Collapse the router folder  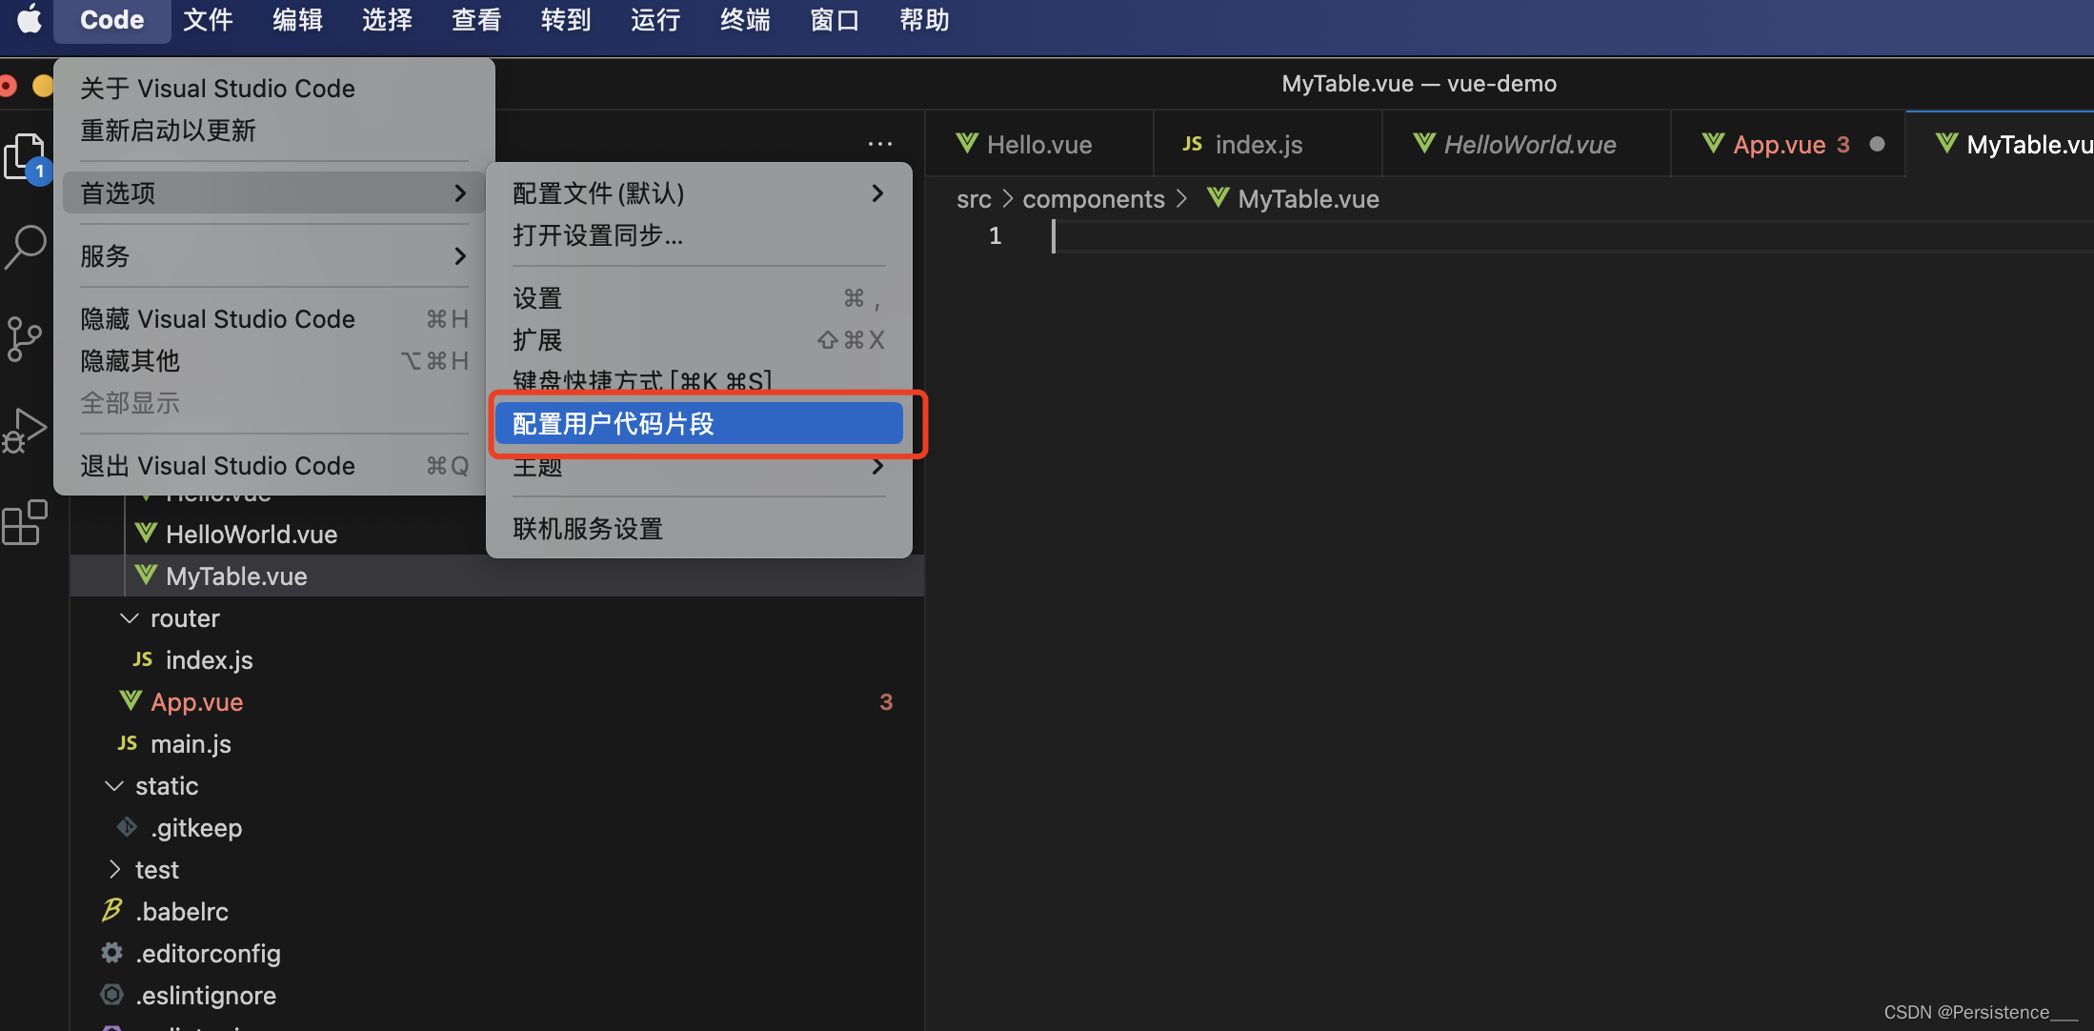[x=129, y=617]
